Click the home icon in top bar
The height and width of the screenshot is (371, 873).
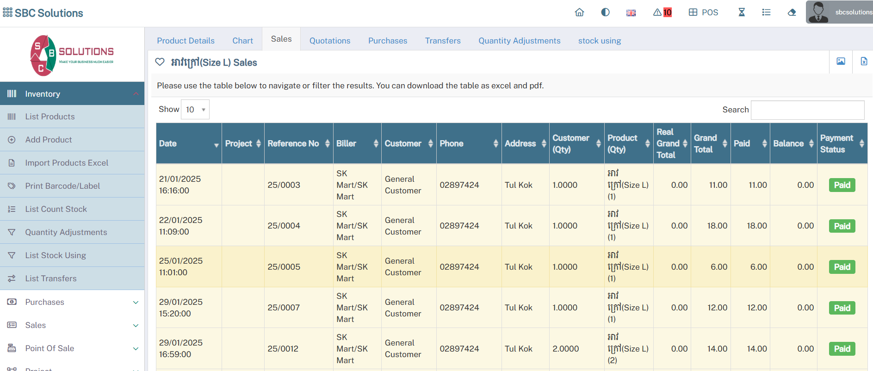(579, 12)
